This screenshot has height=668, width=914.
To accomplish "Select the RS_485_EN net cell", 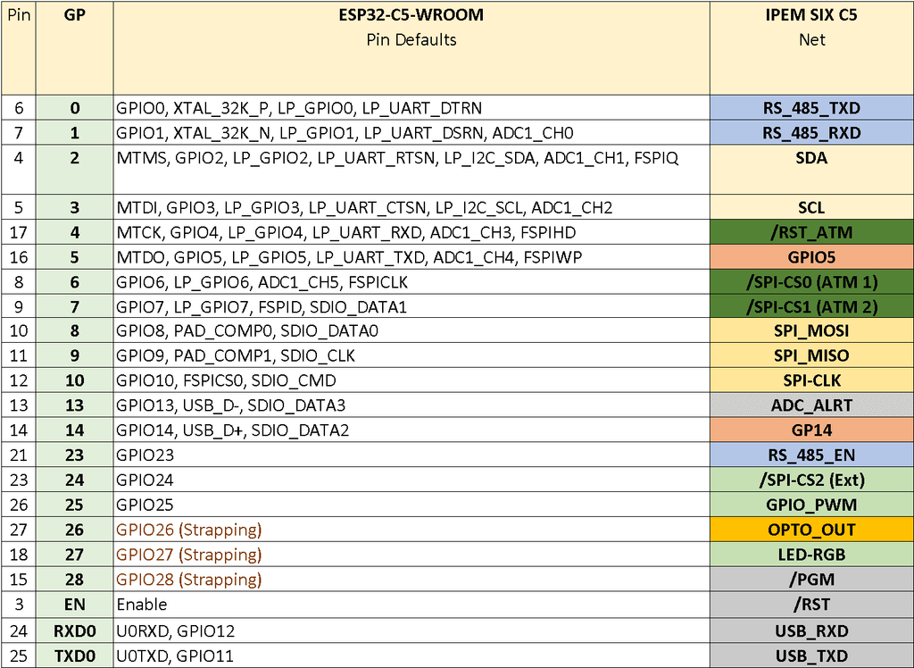I will tap(811, 455).
